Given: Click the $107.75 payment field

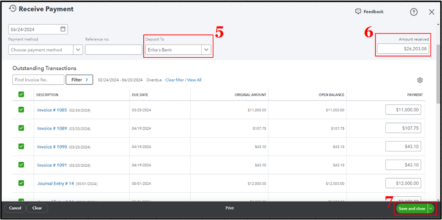Looking at the screenshot, I should click(x=403, y=128).
